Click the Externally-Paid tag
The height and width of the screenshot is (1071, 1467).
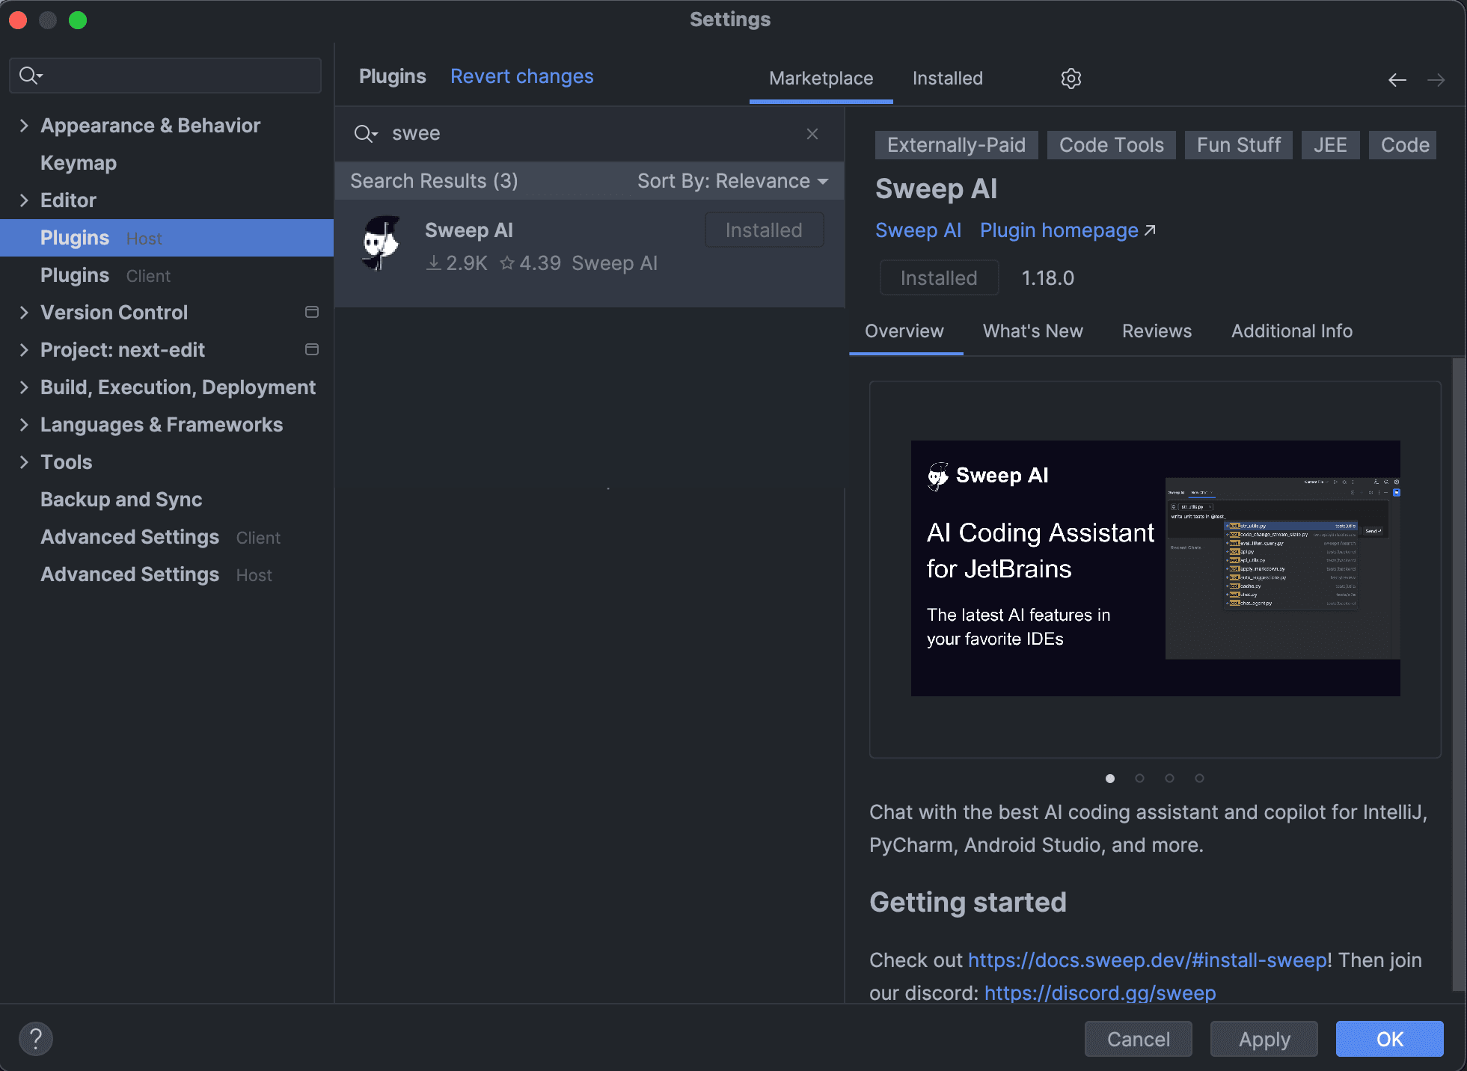pyautogui.click(x=956, y=145)
